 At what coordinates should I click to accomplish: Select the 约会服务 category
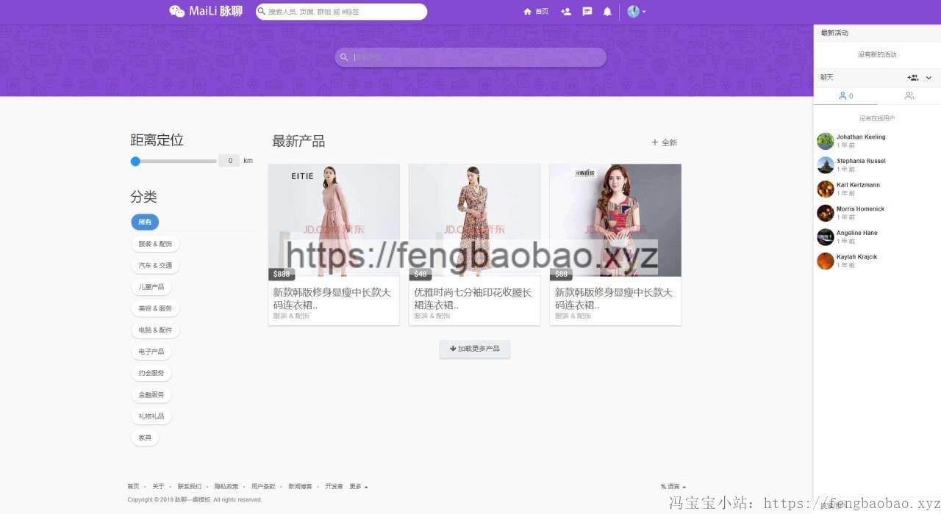coord(151,373)
